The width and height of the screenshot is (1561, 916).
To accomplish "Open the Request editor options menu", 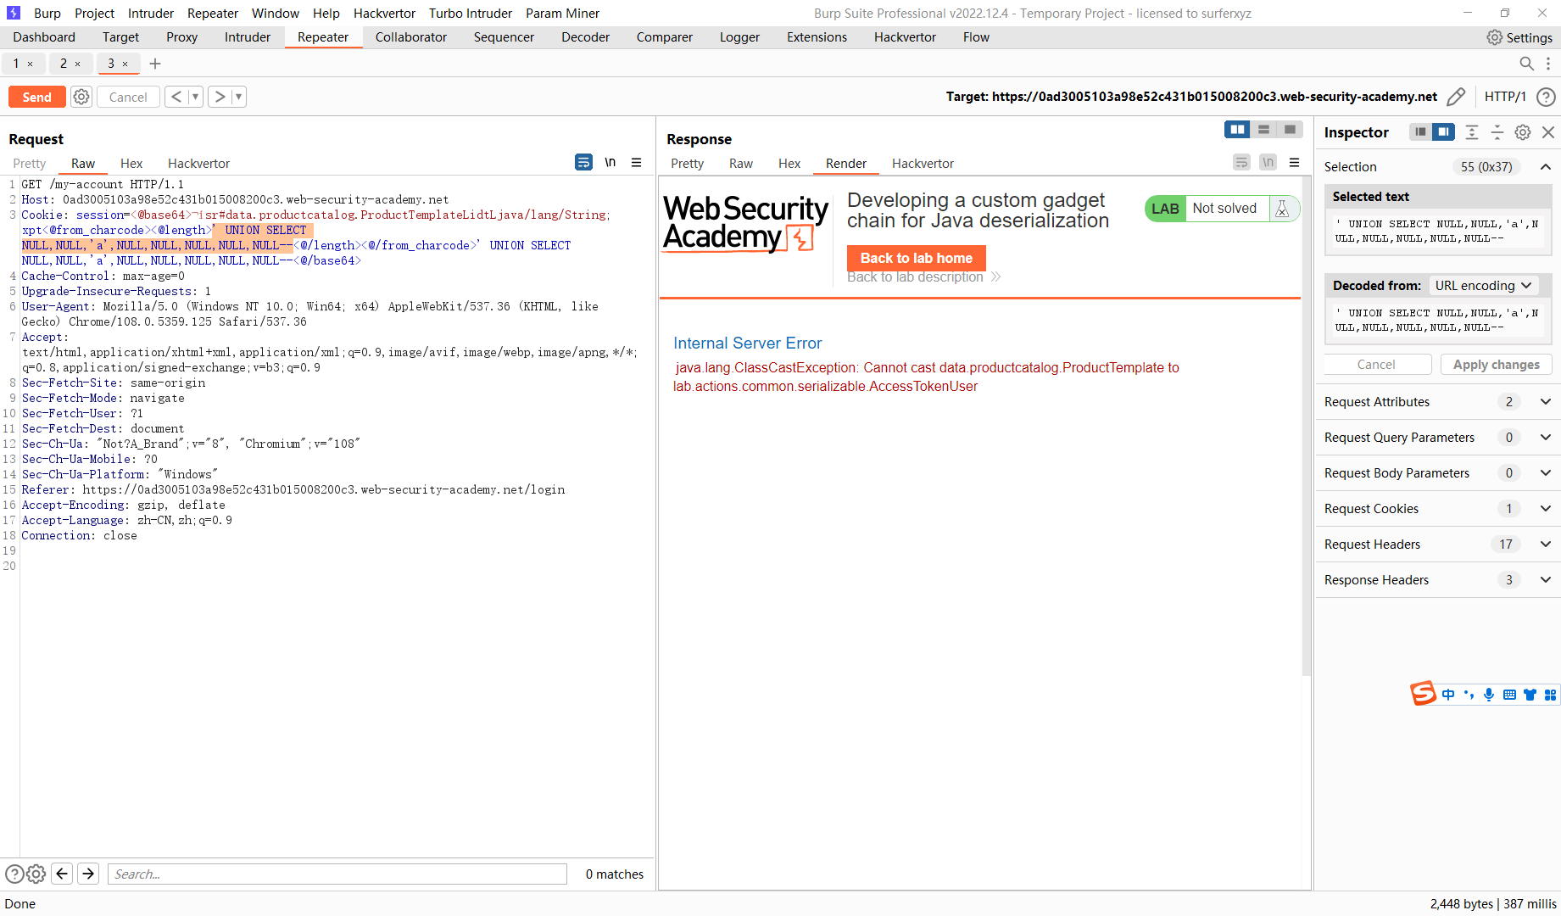I will (637, 162).
